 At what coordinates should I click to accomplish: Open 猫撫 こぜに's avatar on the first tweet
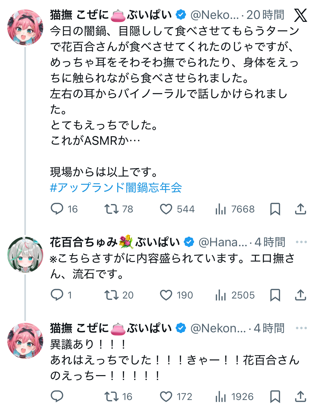pyautogui.click(x=25, y=27)
